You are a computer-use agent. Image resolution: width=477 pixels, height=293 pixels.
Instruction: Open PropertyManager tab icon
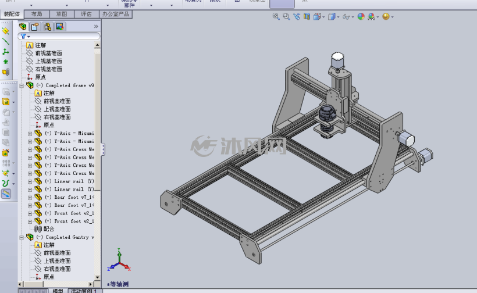coord(35,27)
